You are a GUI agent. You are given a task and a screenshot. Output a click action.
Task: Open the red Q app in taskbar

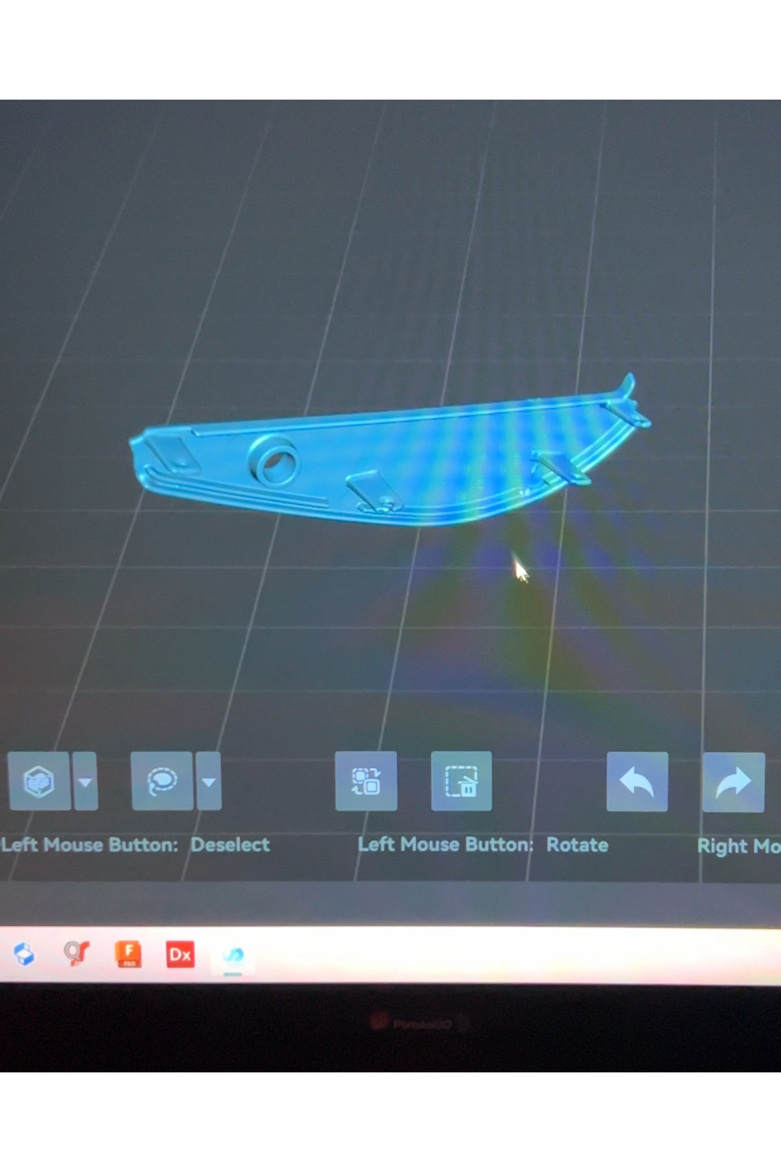[x=76, y=954]
